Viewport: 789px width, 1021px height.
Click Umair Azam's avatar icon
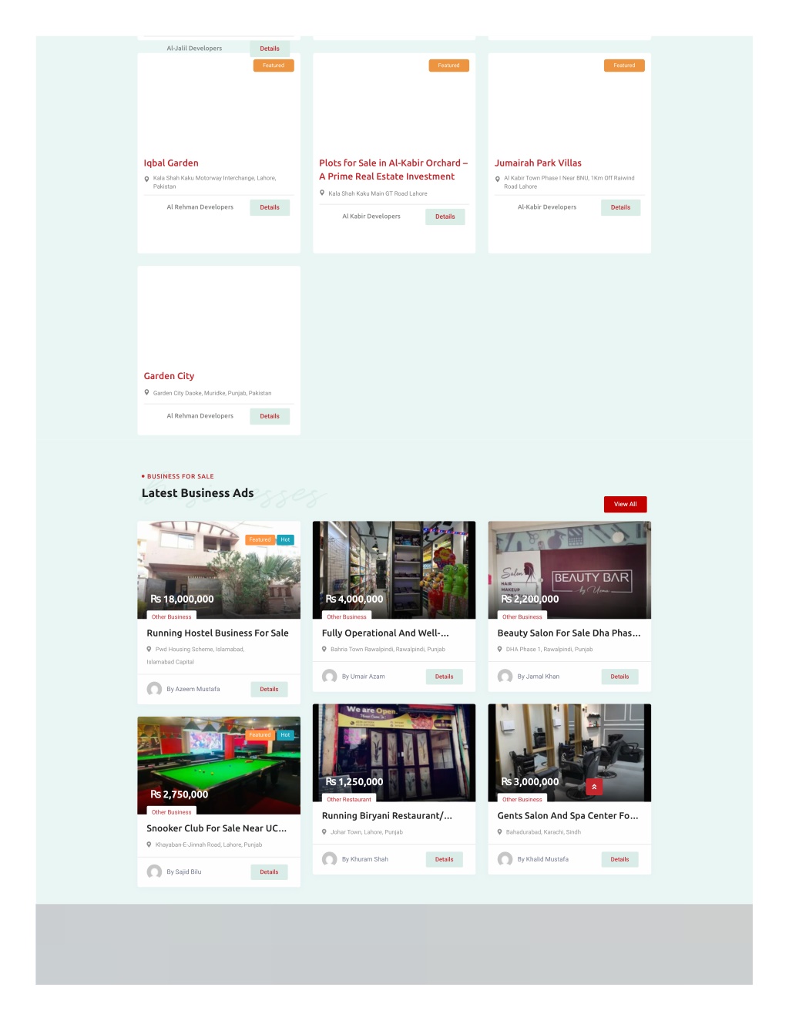(330, 676)
